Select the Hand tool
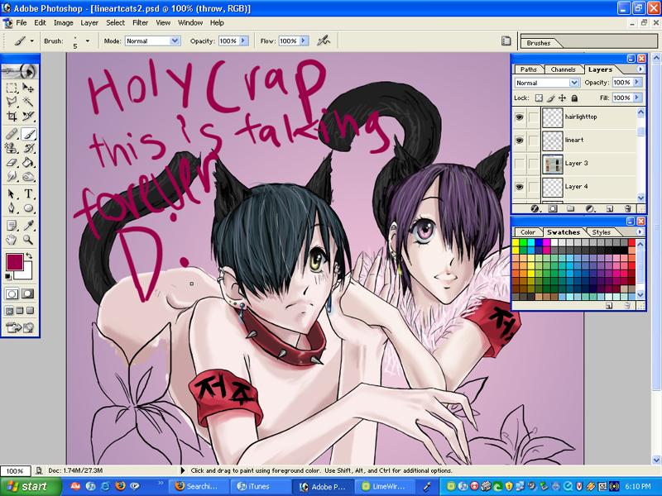Image resolution: width=662 pixels, height=496 pixels. [12, 240]
